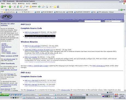Viewport: 126px width, 100px height.
Task: Click the History clock toolbar icon
Action: pyautogui.click(x=39, y=7)
